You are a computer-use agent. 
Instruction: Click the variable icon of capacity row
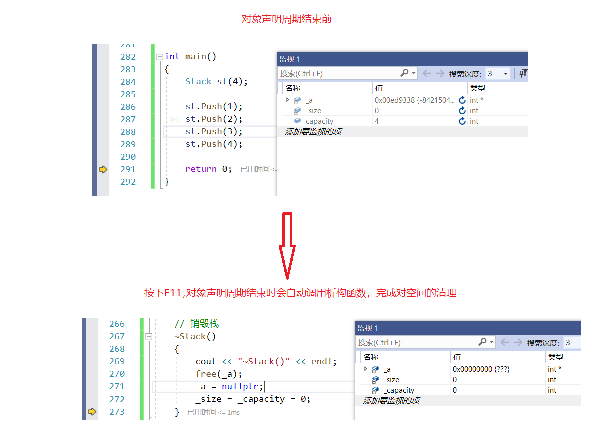[297, 121]
